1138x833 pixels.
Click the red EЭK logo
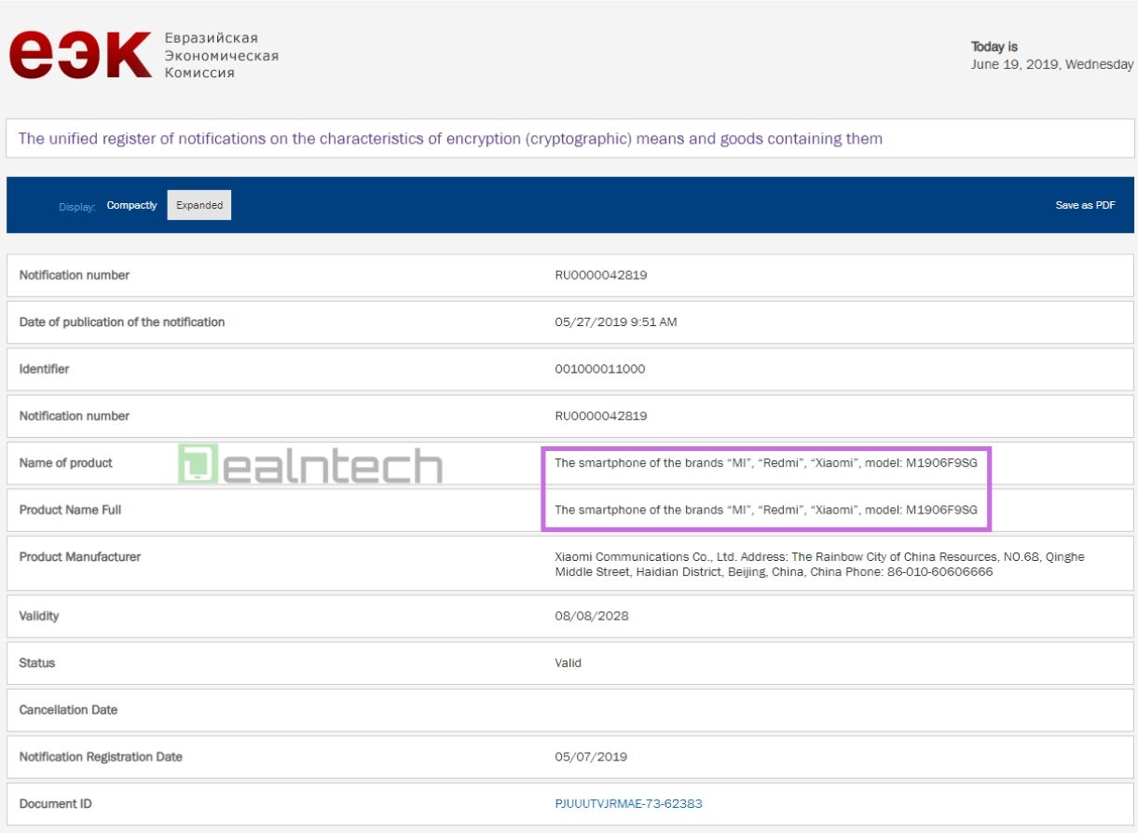pos(80,55)
